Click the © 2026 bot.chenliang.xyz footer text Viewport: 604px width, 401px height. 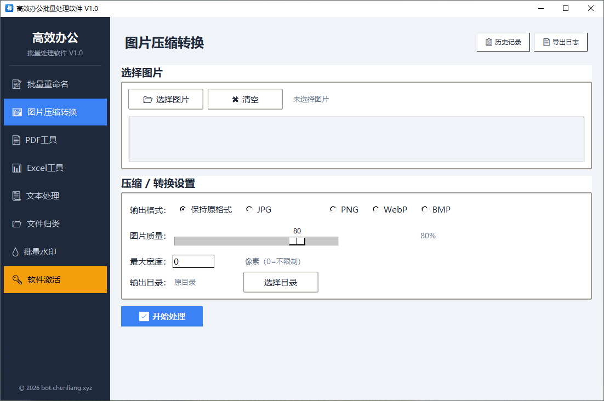tap(55, 388)
